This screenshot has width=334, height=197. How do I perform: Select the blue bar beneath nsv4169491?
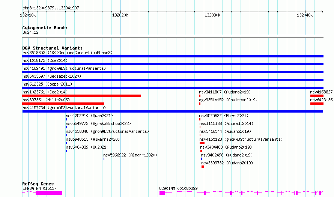173,72
